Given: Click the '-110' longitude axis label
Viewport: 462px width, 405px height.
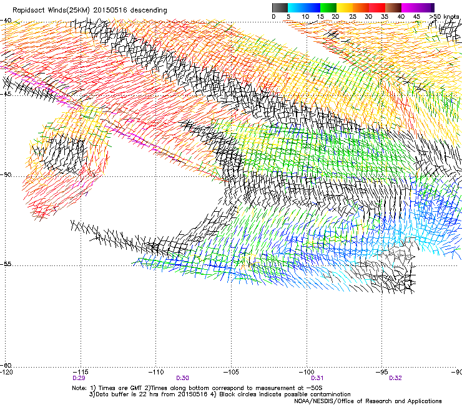Looking at the screenshot, I should coord(156,372).
